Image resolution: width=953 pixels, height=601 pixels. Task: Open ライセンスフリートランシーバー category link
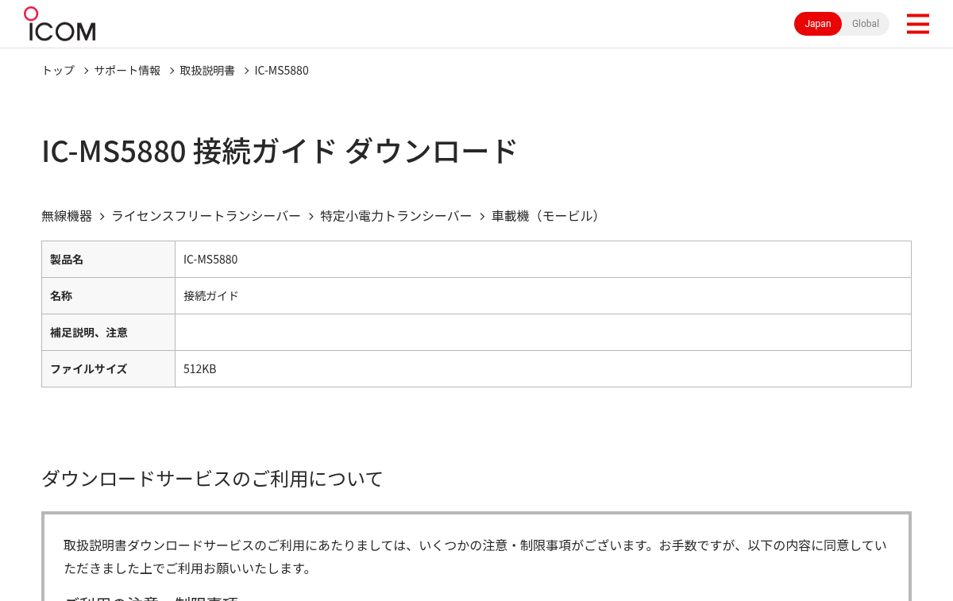coord(206,216)
